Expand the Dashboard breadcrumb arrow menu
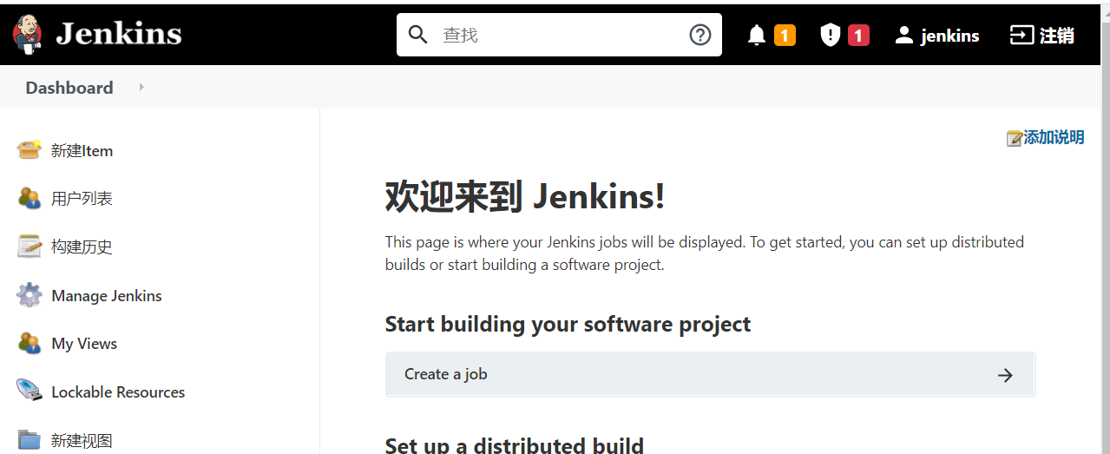 tap(141, 87)
